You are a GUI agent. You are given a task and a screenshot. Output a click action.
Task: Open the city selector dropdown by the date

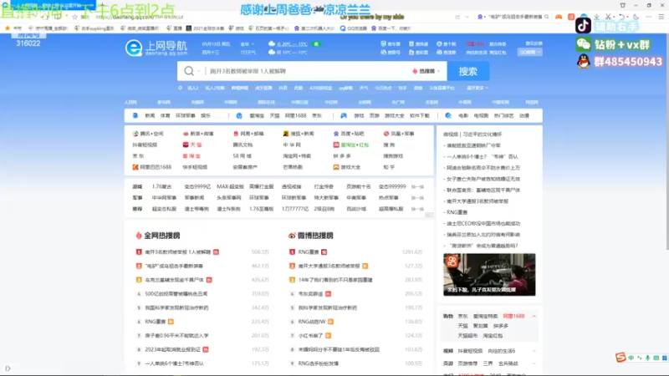tap(247, 44)
